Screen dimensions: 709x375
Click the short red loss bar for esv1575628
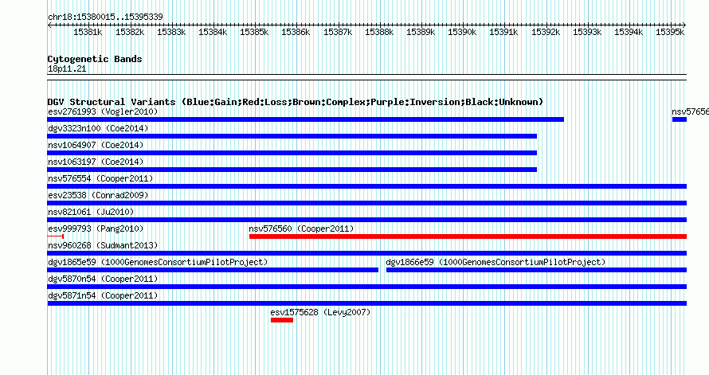[x=282, y=320]
